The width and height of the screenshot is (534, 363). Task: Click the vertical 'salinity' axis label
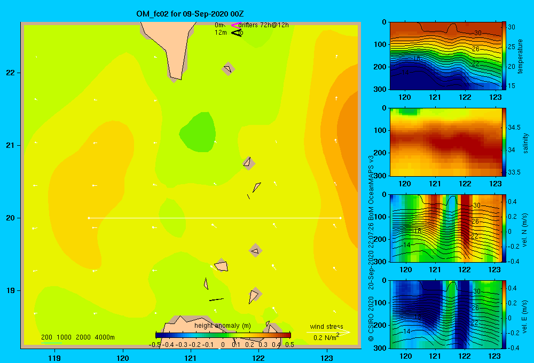[x=526, y=143]
